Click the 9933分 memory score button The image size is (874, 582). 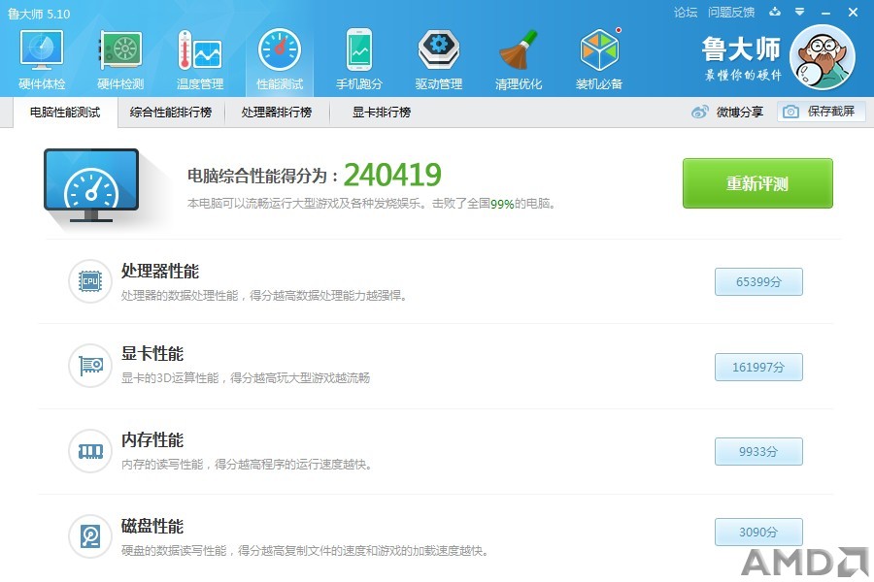coord(758,452)
